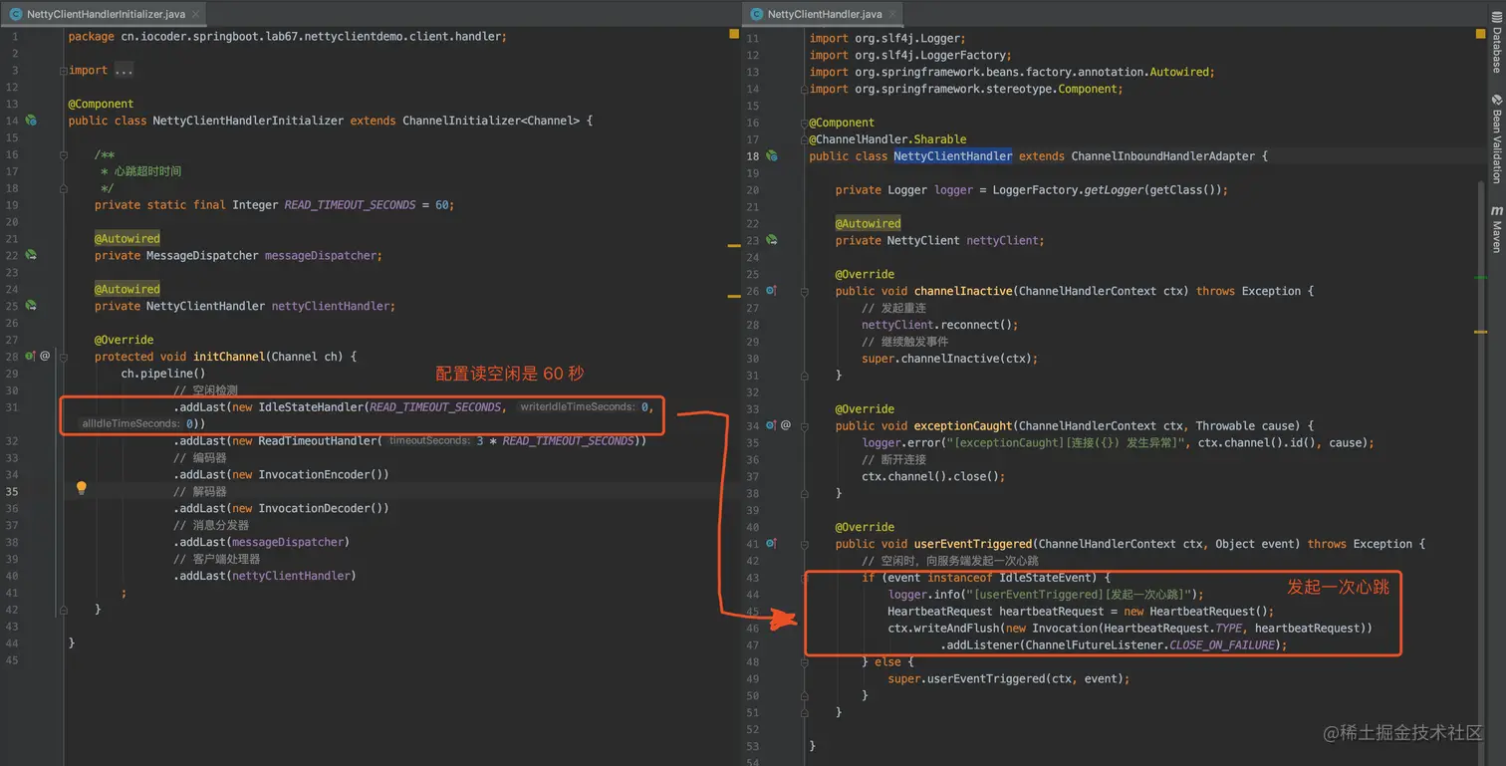1506x766 pixels.
Task: Click autowired gutter icon beside nettyClientHandler field
Action: coord(31,306)
